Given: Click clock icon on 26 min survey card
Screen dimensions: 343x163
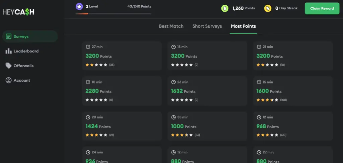Looking at the screenshot, I should tap(173, 82).
